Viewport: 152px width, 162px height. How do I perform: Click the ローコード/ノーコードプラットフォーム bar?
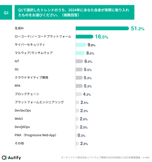(84, 37)
